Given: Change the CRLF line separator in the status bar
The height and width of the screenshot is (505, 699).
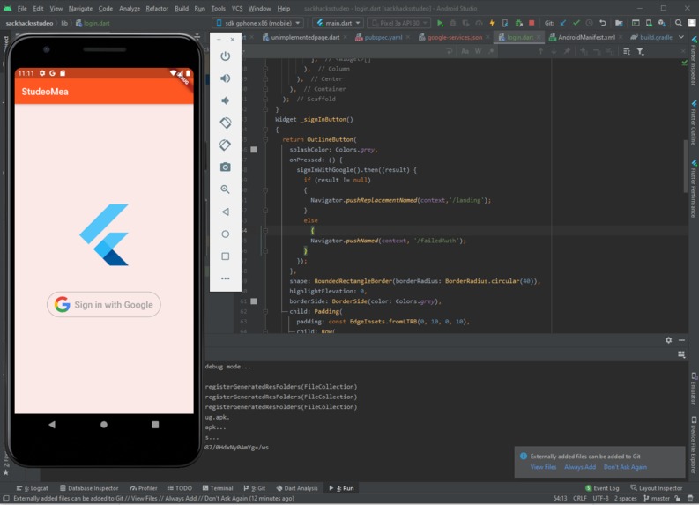Looking at the screenshot, I should click(579, 498).
